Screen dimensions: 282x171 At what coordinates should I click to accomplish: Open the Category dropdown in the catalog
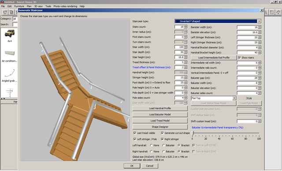point(15,19)
